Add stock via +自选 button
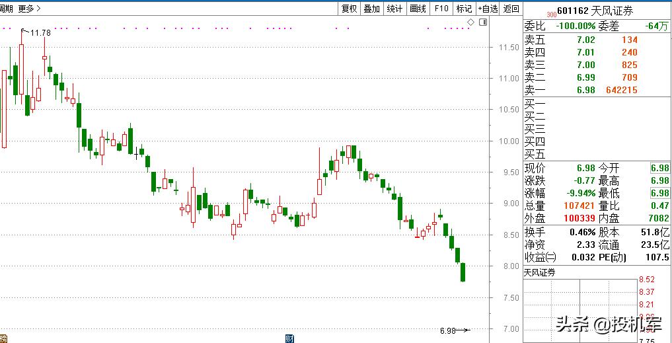Image resolution: width=672 pixels, height=343 pixels. pyautogui.click(x=488, y=9)
